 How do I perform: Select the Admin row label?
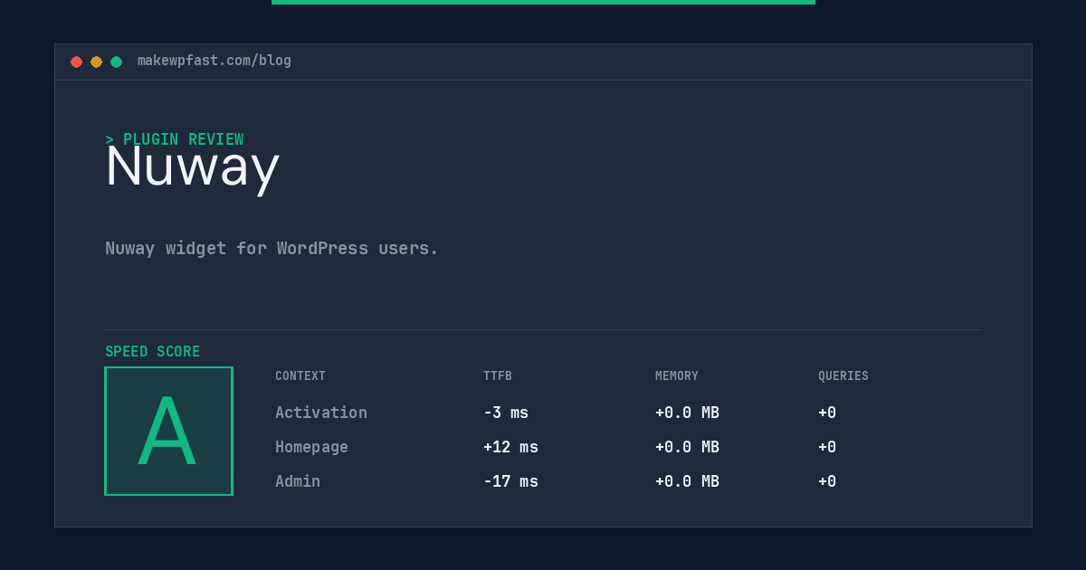click(298, 481)
